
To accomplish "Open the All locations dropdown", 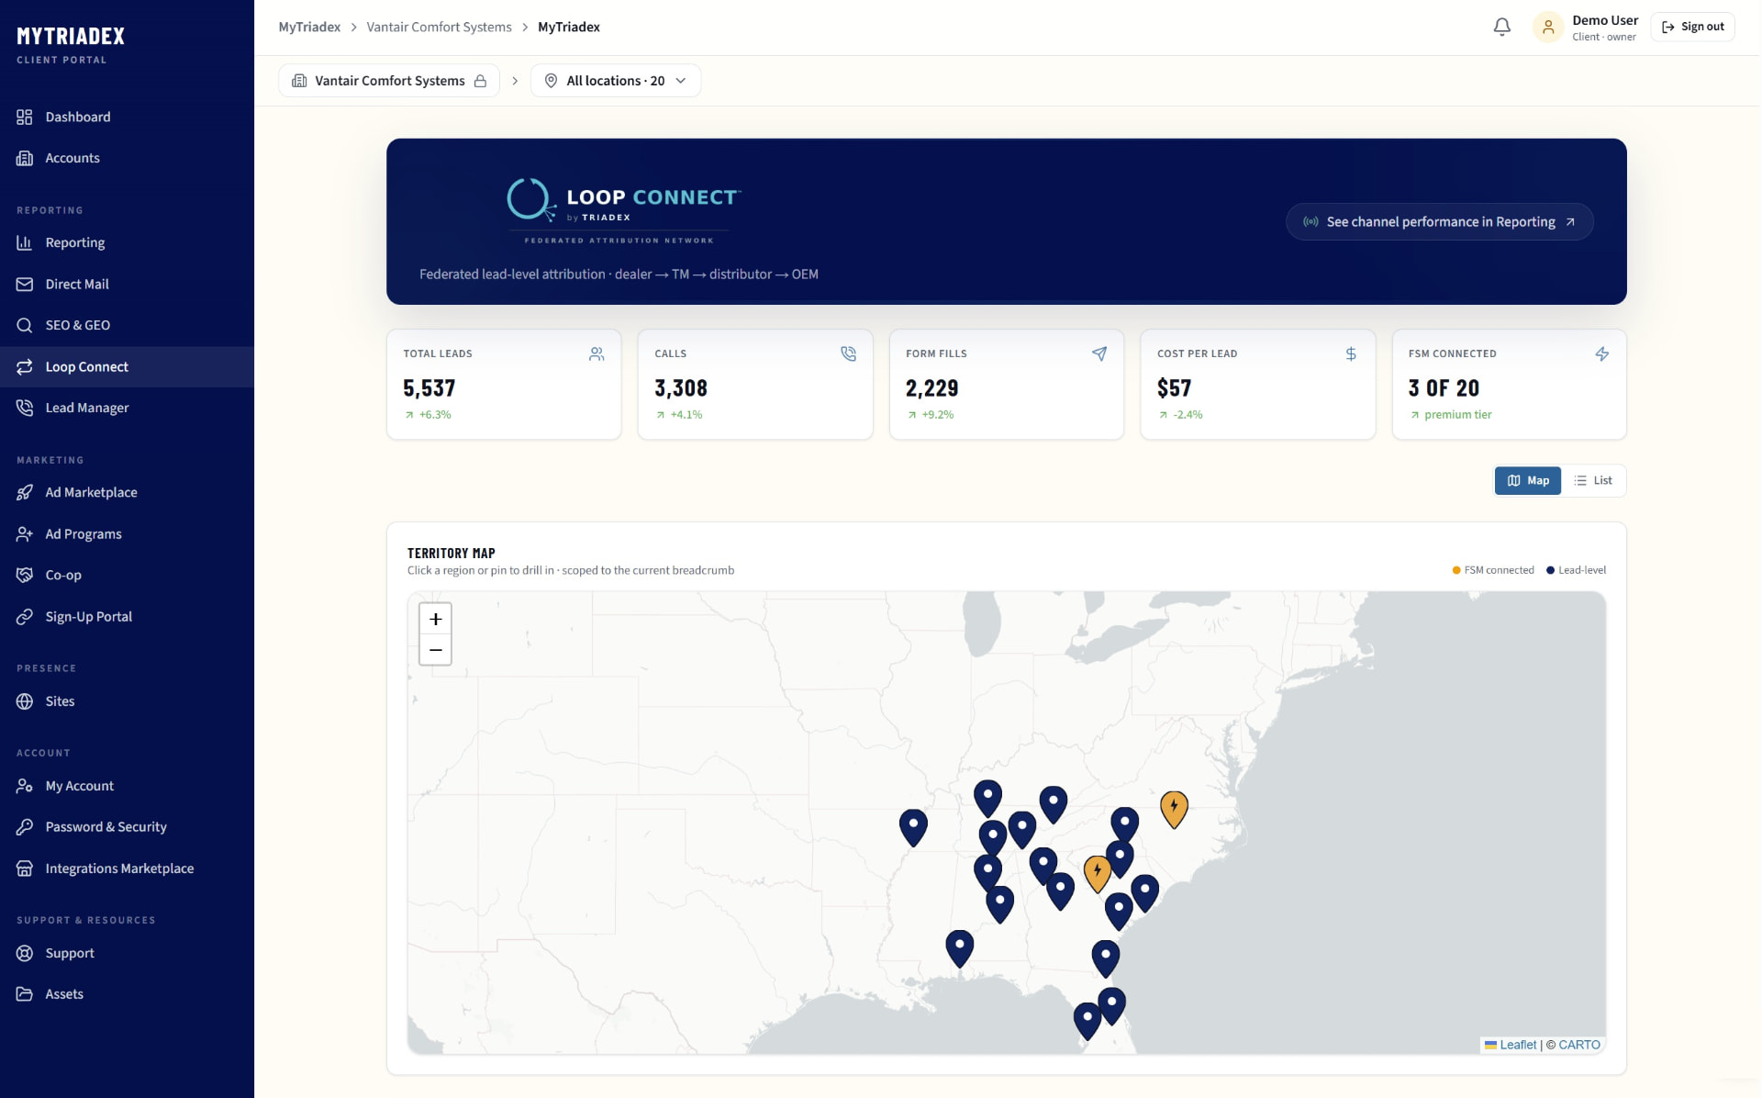I will tap(616, 81).
